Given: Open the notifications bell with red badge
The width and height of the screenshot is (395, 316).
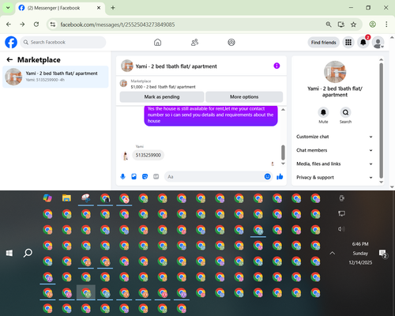Looking at the screenshot, I should 363,42.
